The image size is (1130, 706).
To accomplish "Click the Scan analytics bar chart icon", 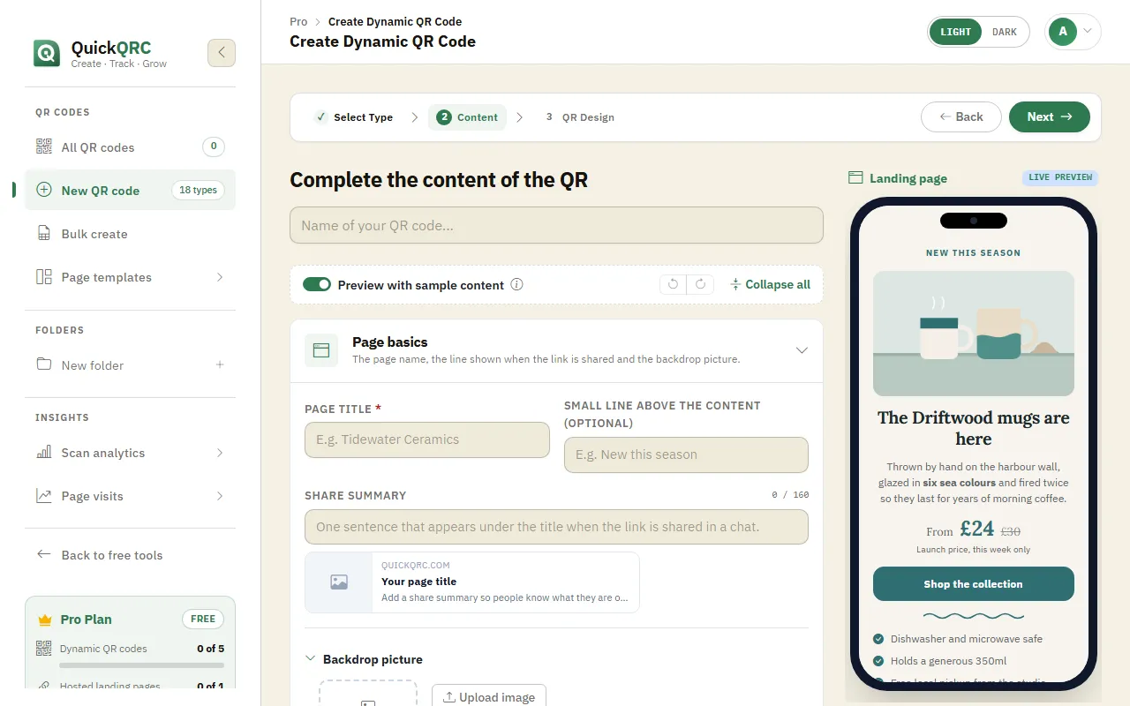I will (44, 453).
